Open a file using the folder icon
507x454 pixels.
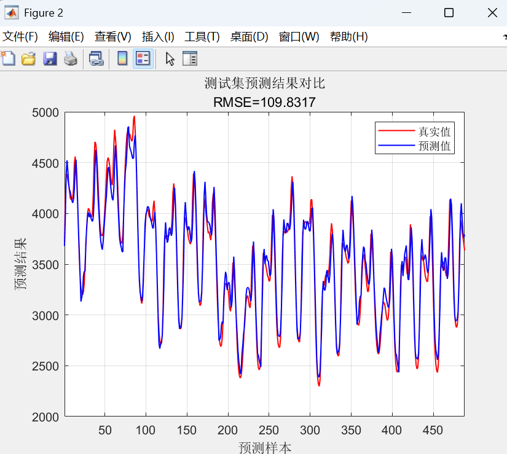pos(28,59)
